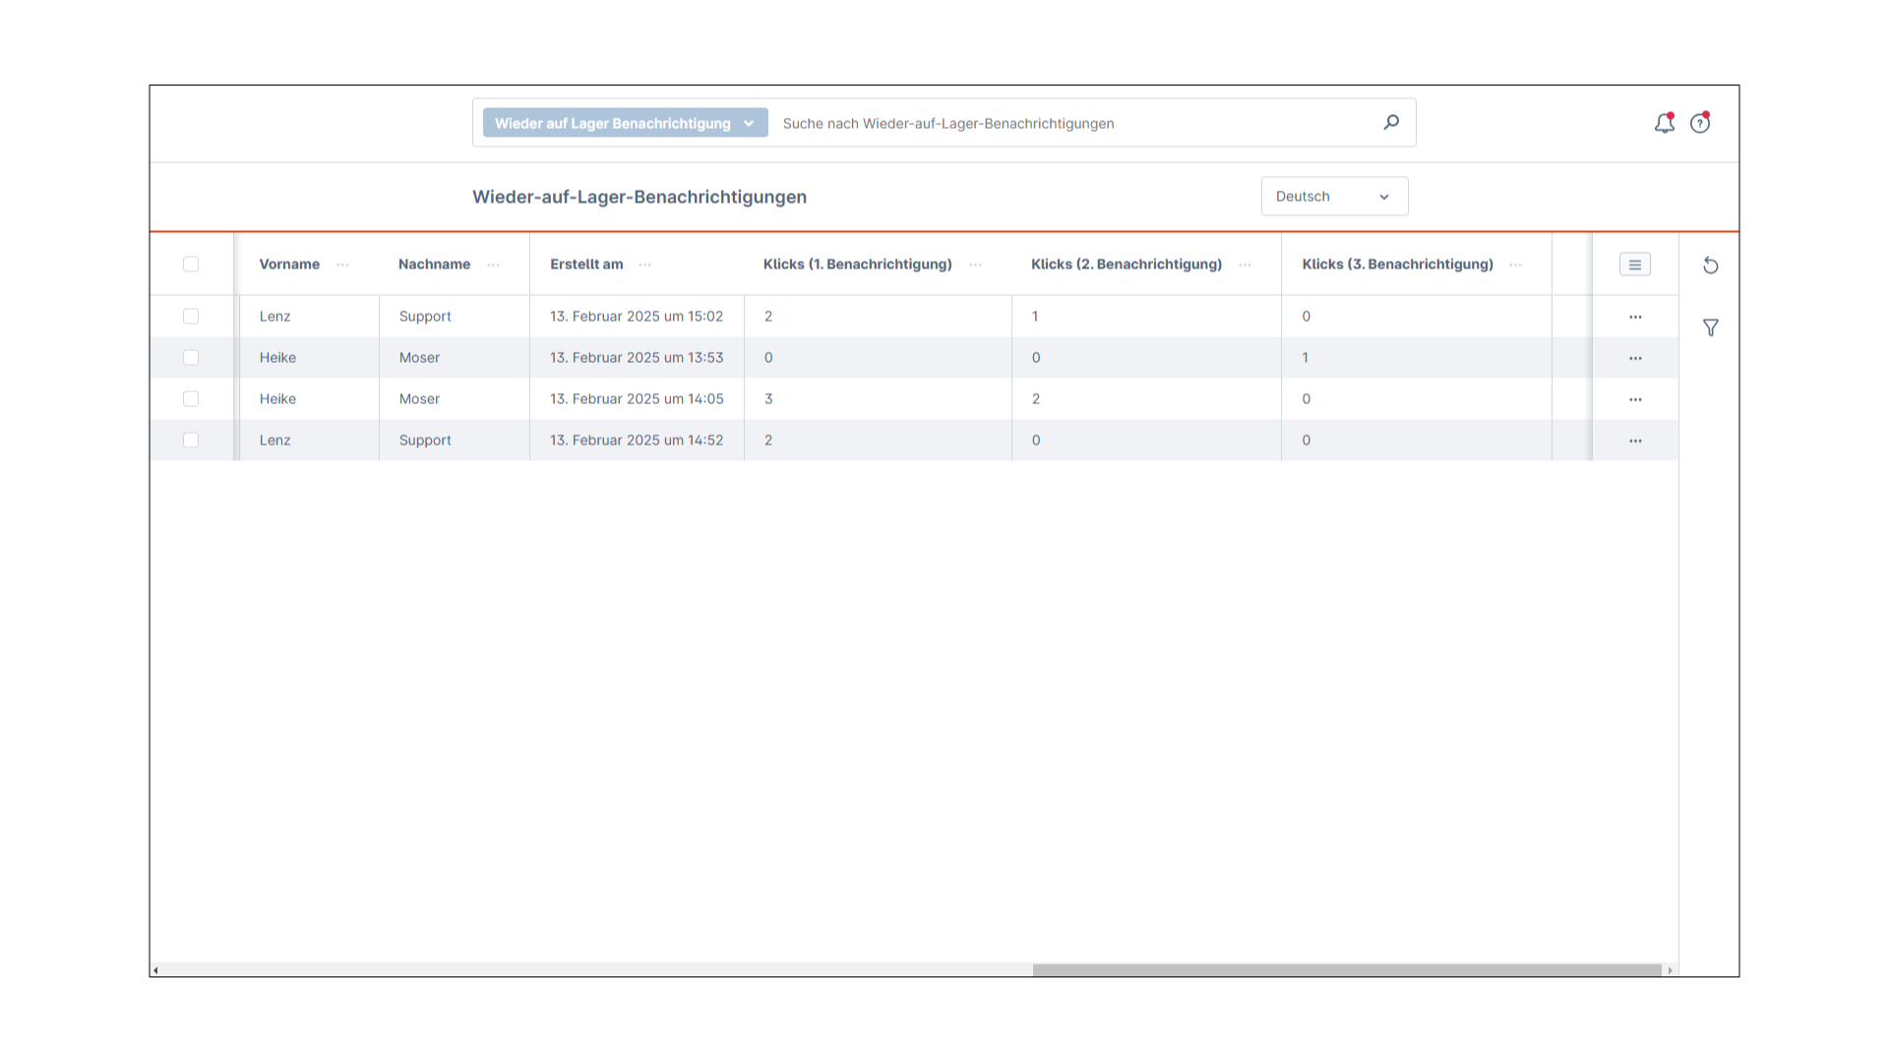Click the scrollbar left arrow
Viewport: 1889px width, 1062px height.
(x=155, y=971)
